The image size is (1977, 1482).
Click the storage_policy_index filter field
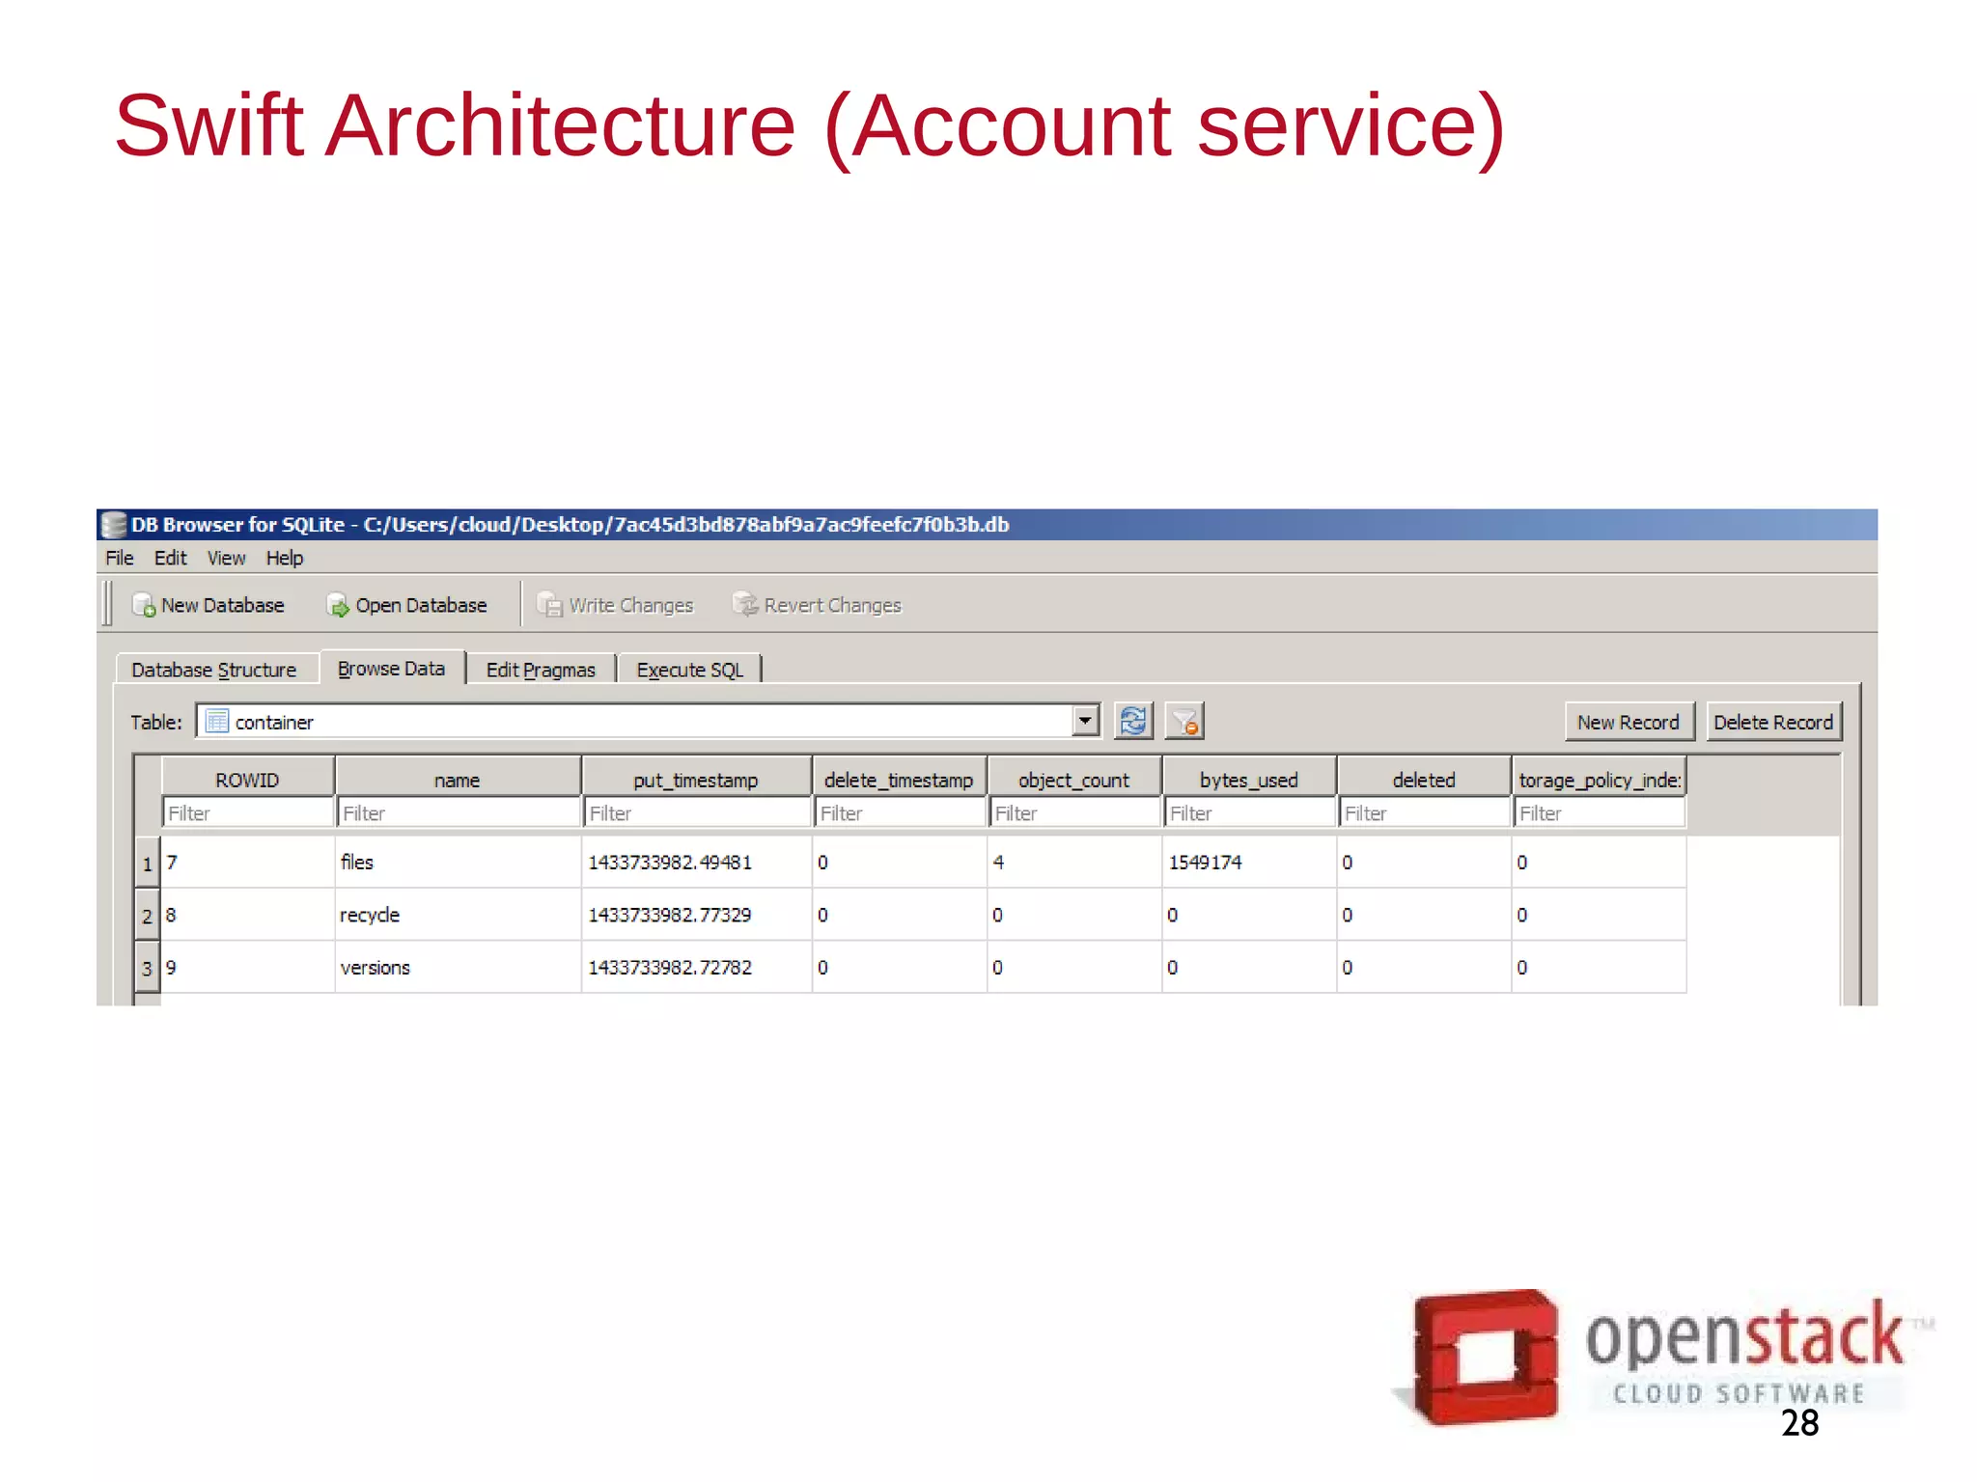pos(1600,812)
